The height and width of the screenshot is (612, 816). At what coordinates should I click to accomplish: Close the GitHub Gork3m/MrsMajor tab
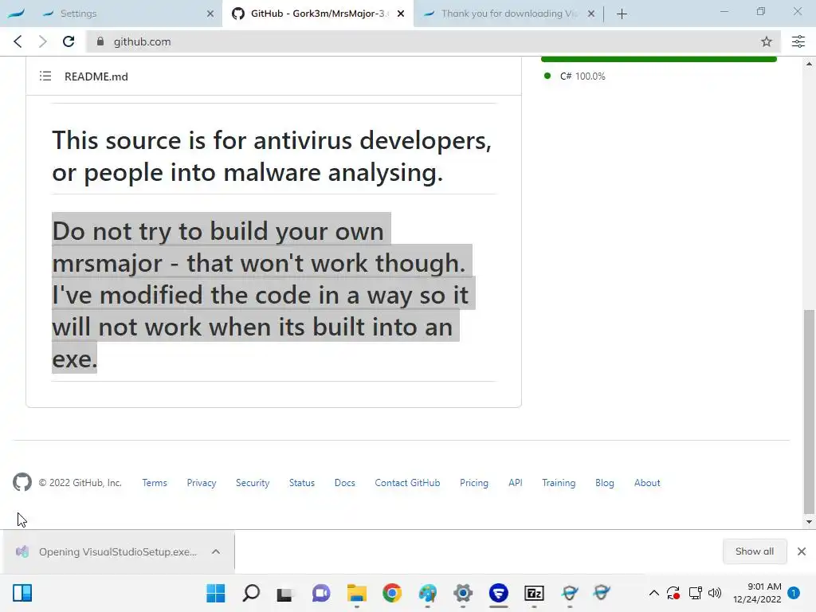(x=401, y=14)
